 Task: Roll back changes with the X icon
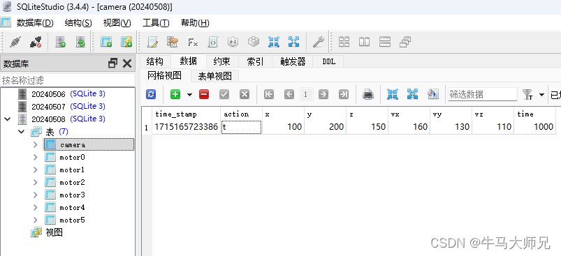245,94
